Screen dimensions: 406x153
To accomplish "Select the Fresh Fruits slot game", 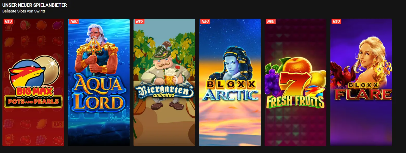I will 295,82.
